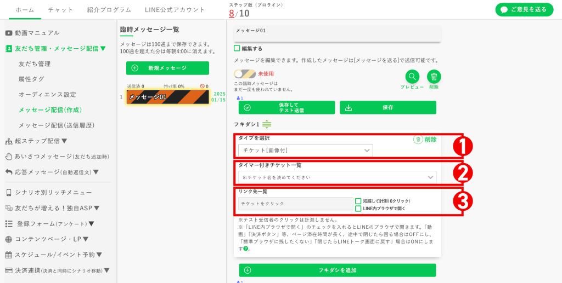This screenshot has height=283, width=562.
Task: Click the plus icon on フキダシを追加
Action: tap(248, 270)
